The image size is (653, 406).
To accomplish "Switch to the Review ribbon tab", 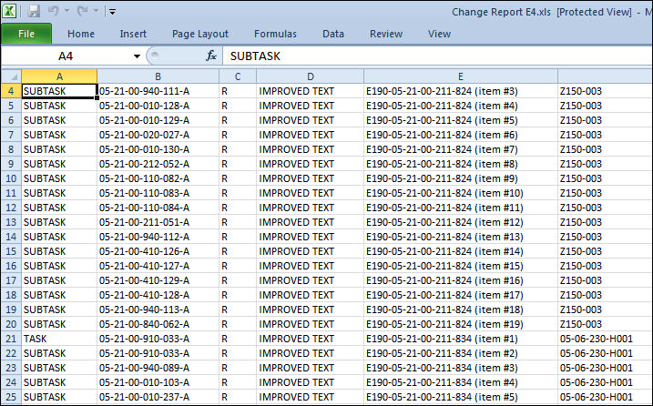I will coord(386,34).
